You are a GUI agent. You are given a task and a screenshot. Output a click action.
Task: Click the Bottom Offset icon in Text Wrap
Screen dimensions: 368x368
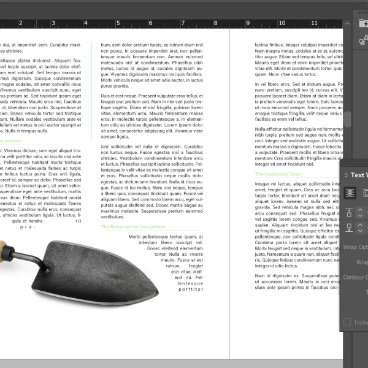[x=349, y=228]
